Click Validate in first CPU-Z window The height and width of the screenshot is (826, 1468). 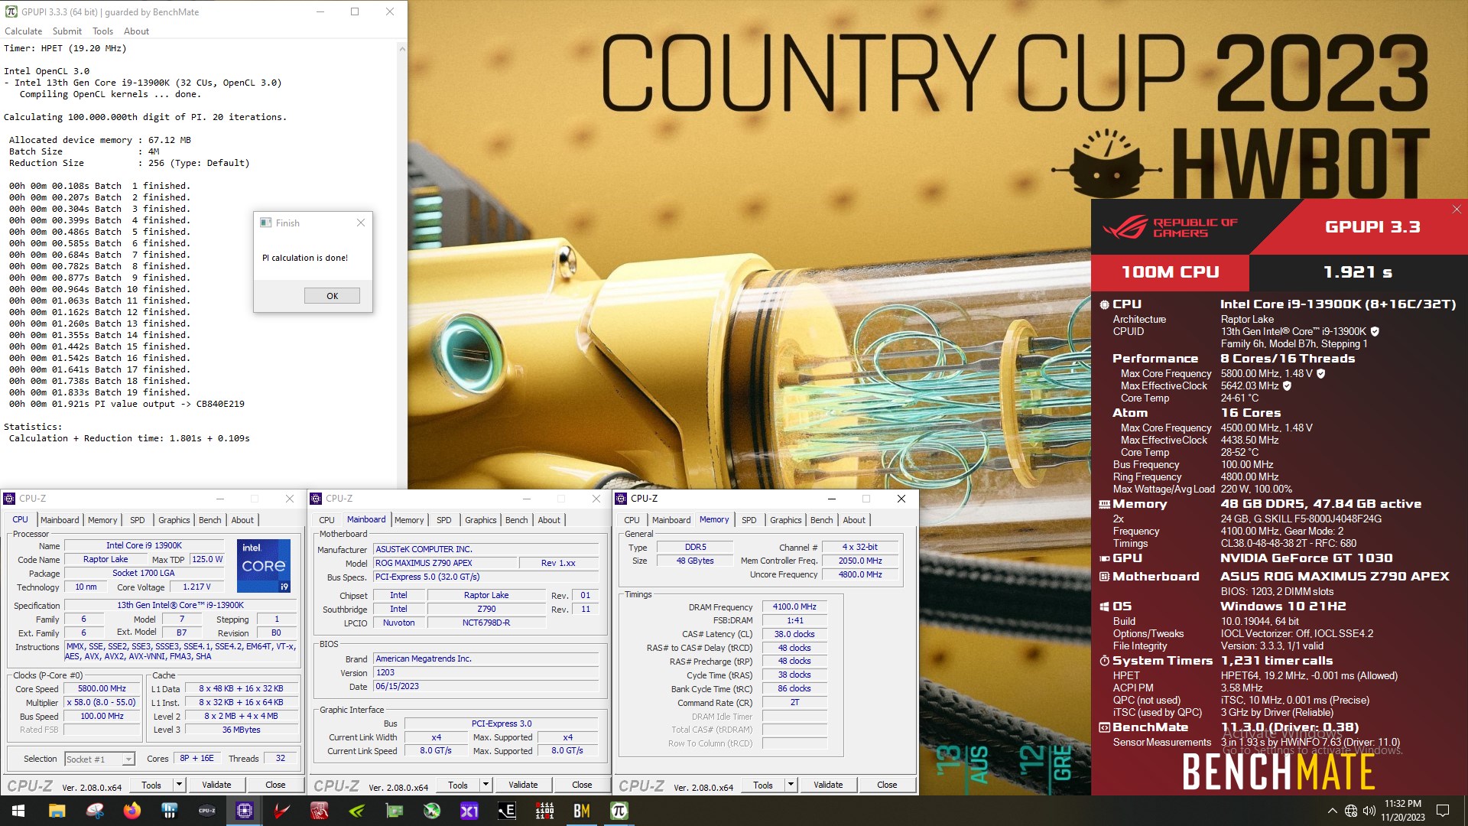216,785
